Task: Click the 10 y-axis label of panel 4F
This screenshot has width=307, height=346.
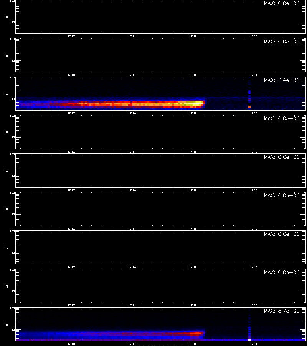Action: pyautogui.click(x=13, y=138)
